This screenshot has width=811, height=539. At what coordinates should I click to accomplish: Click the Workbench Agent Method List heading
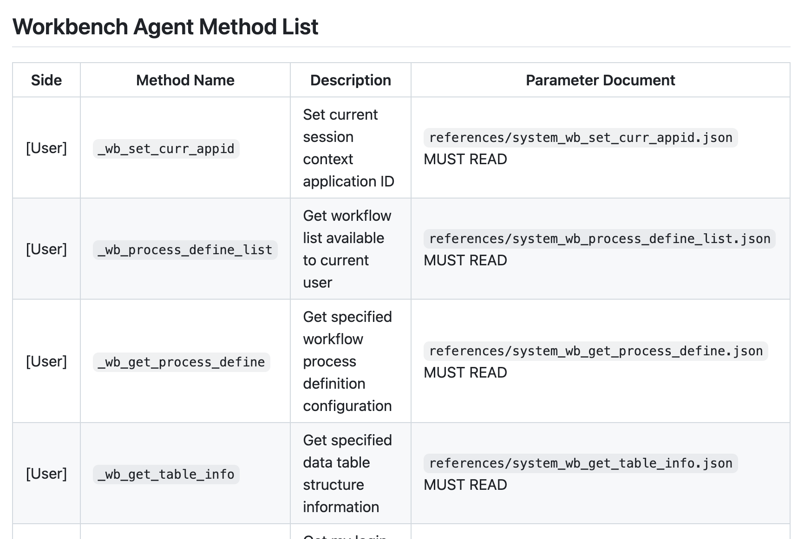pyautogui.click(x=165, y=27)
